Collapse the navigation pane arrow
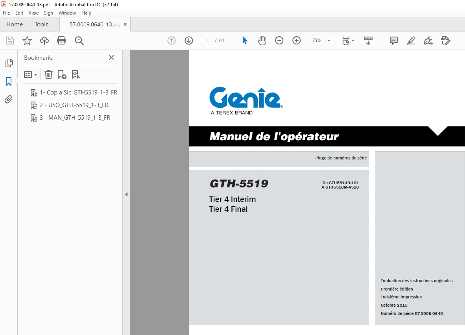 click(126, 194)
